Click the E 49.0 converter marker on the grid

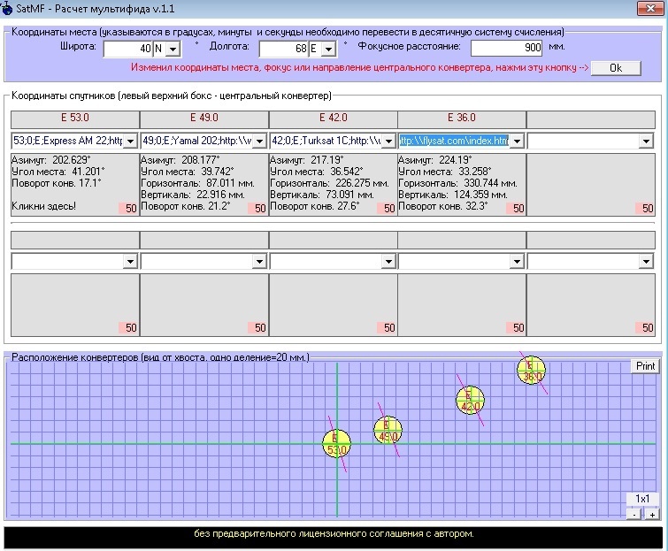[388, 430]
